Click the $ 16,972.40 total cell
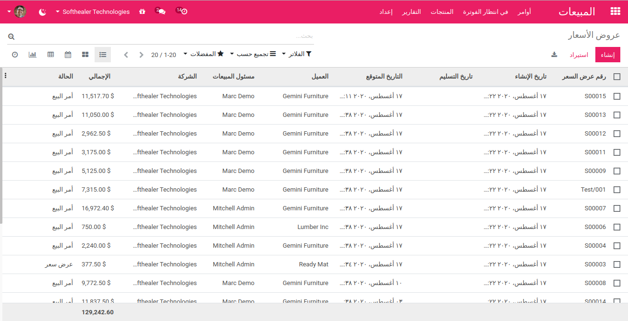Image resolution: width=628 pixels, height=321 pixels. (x=98, y=208)
